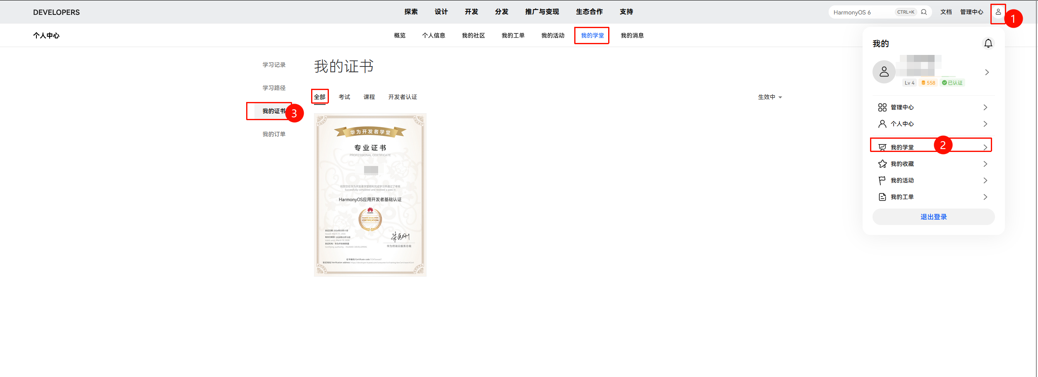
Task: Open the 支持 top menu
Action: pyautogui.click(x=626, y=12)
